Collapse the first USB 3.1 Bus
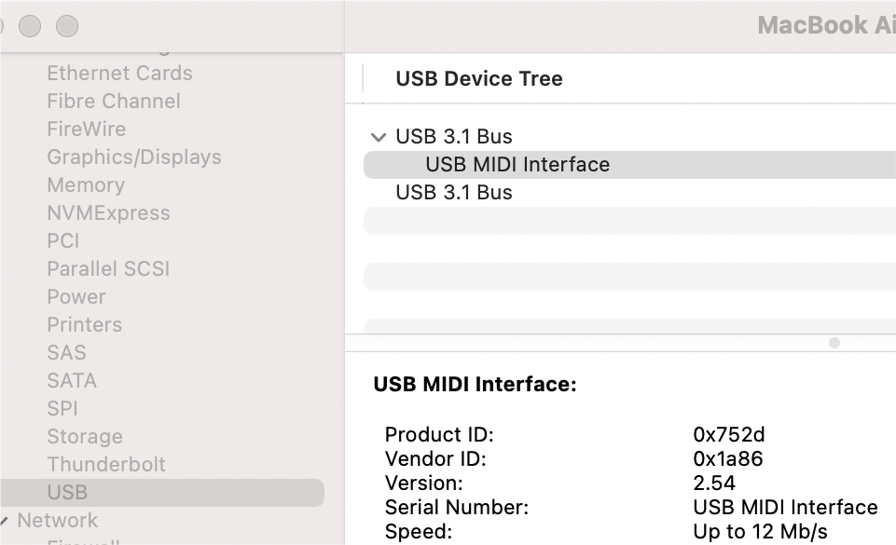This screenshot has height=545, width=896. click(x=378, y=136)
